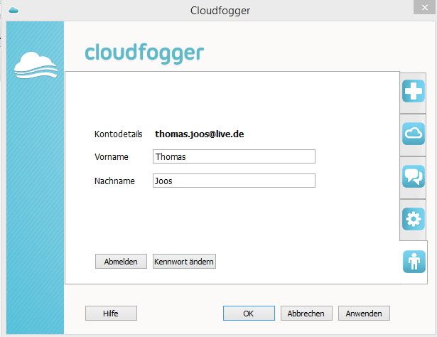Click the cloudfogger logo text
The image size is (437, 337).
point(144,53)
